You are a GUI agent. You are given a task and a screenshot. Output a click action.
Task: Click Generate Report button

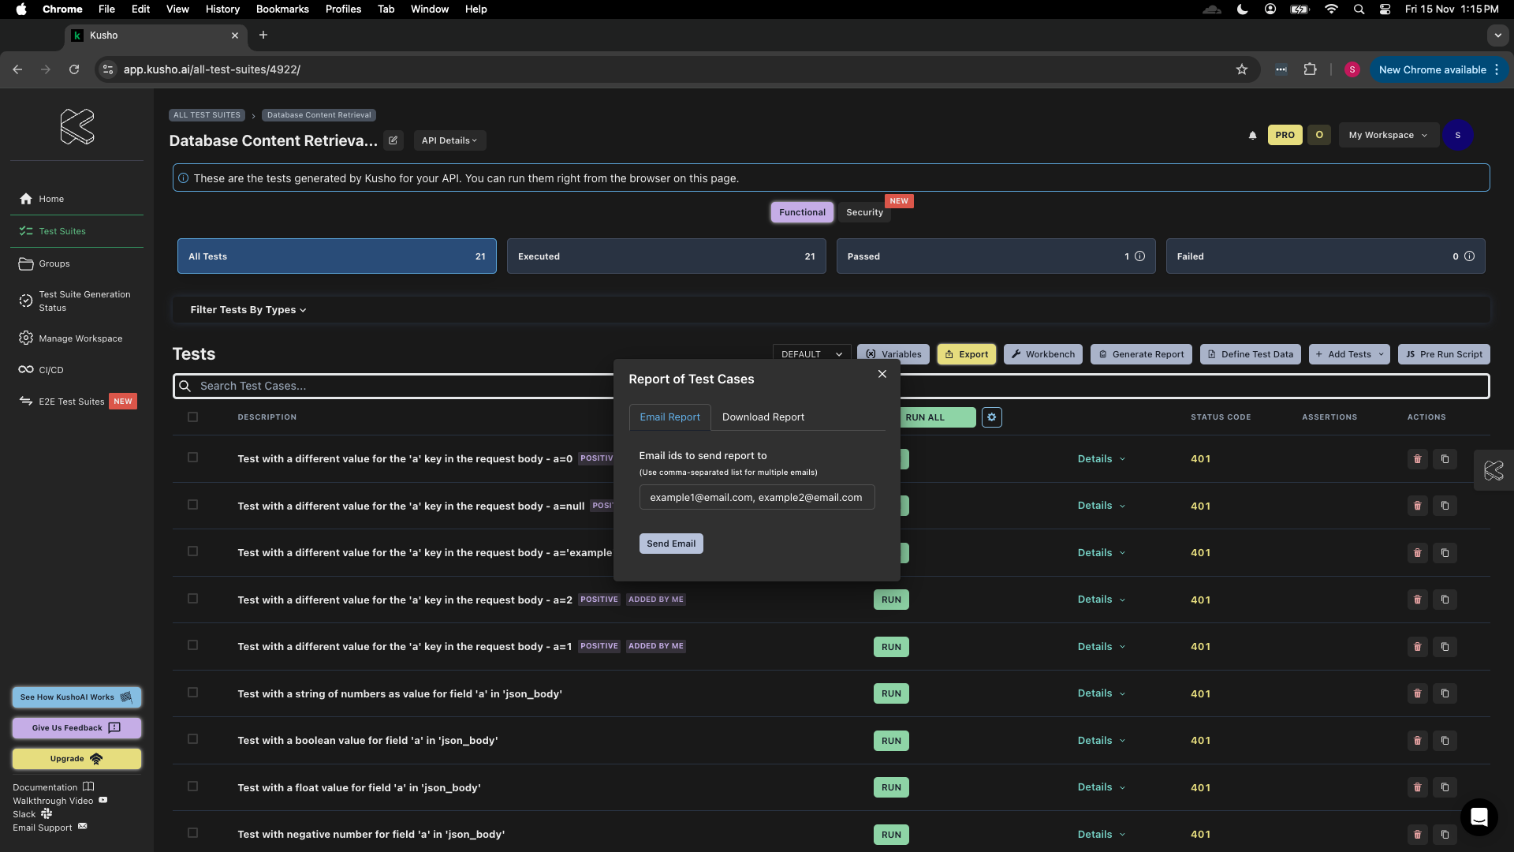1141,354
